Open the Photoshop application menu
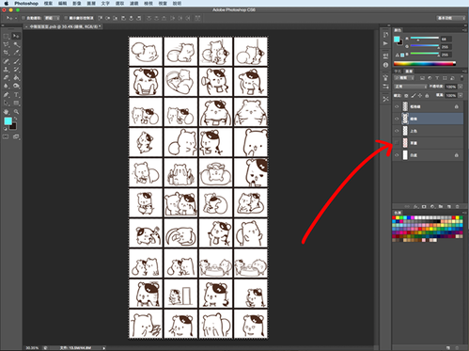The image size is (469, 351). 26,3
